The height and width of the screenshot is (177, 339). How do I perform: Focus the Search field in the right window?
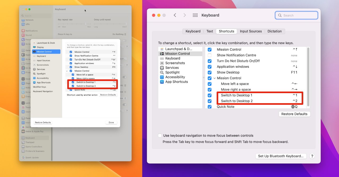[297, 15]
